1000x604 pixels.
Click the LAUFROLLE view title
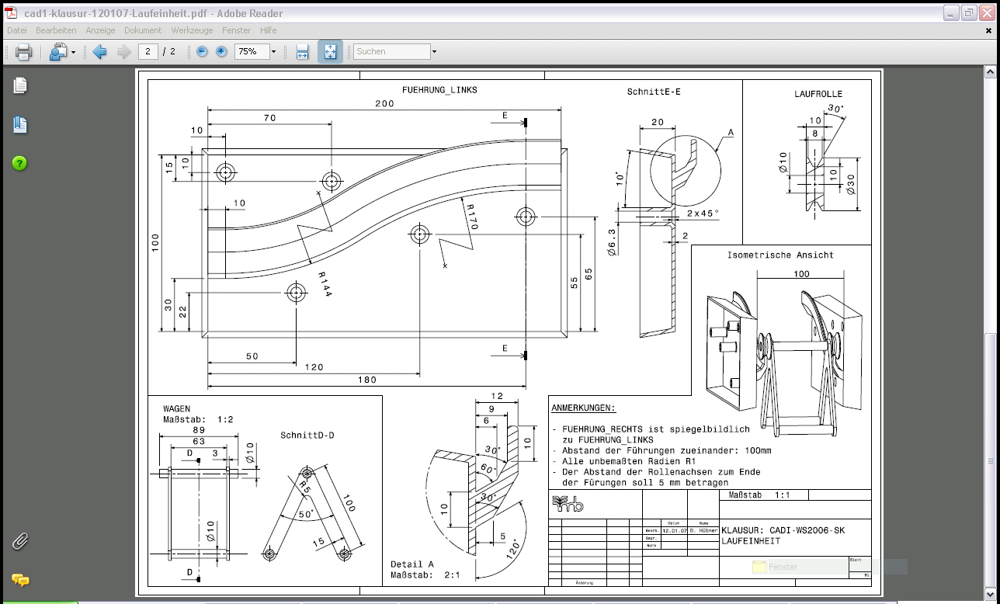(818, 94)
